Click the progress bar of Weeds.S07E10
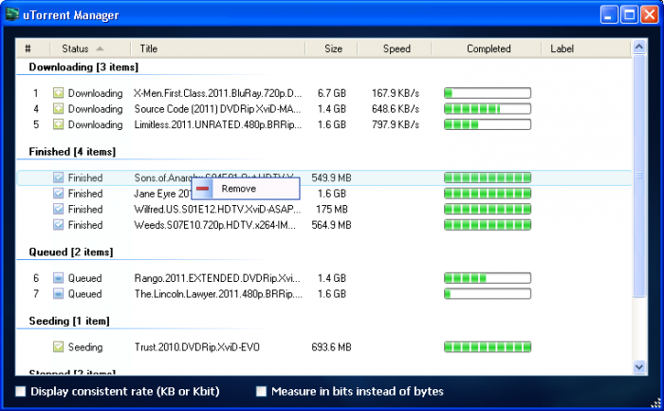The width and height of the screenshot is (664, 411). [488, 225]
